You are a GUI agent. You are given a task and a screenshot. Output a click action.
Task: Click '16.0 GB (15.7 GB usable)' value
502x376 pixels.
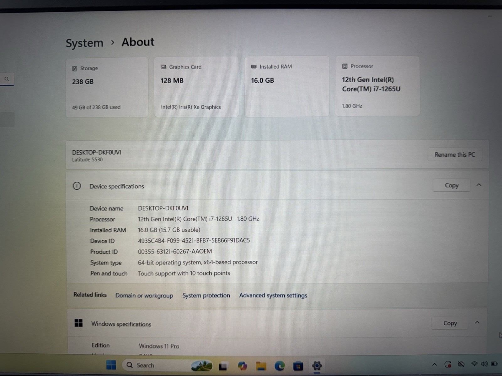(x=169, y=230)
